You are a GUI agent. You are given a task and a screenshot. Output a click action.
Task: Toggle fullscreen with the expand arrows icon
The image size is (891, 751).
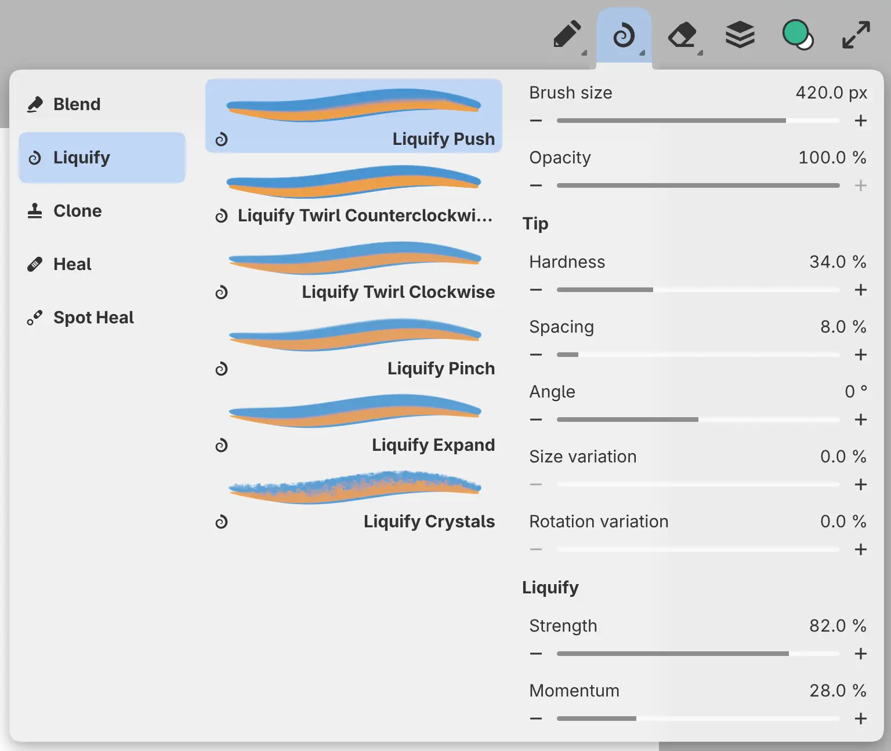[x=856, y=35]
